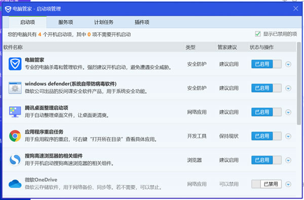This screenshot has width=304, height=200.
Task: Select 微软OneDrive title text
Action: point(41,180)
